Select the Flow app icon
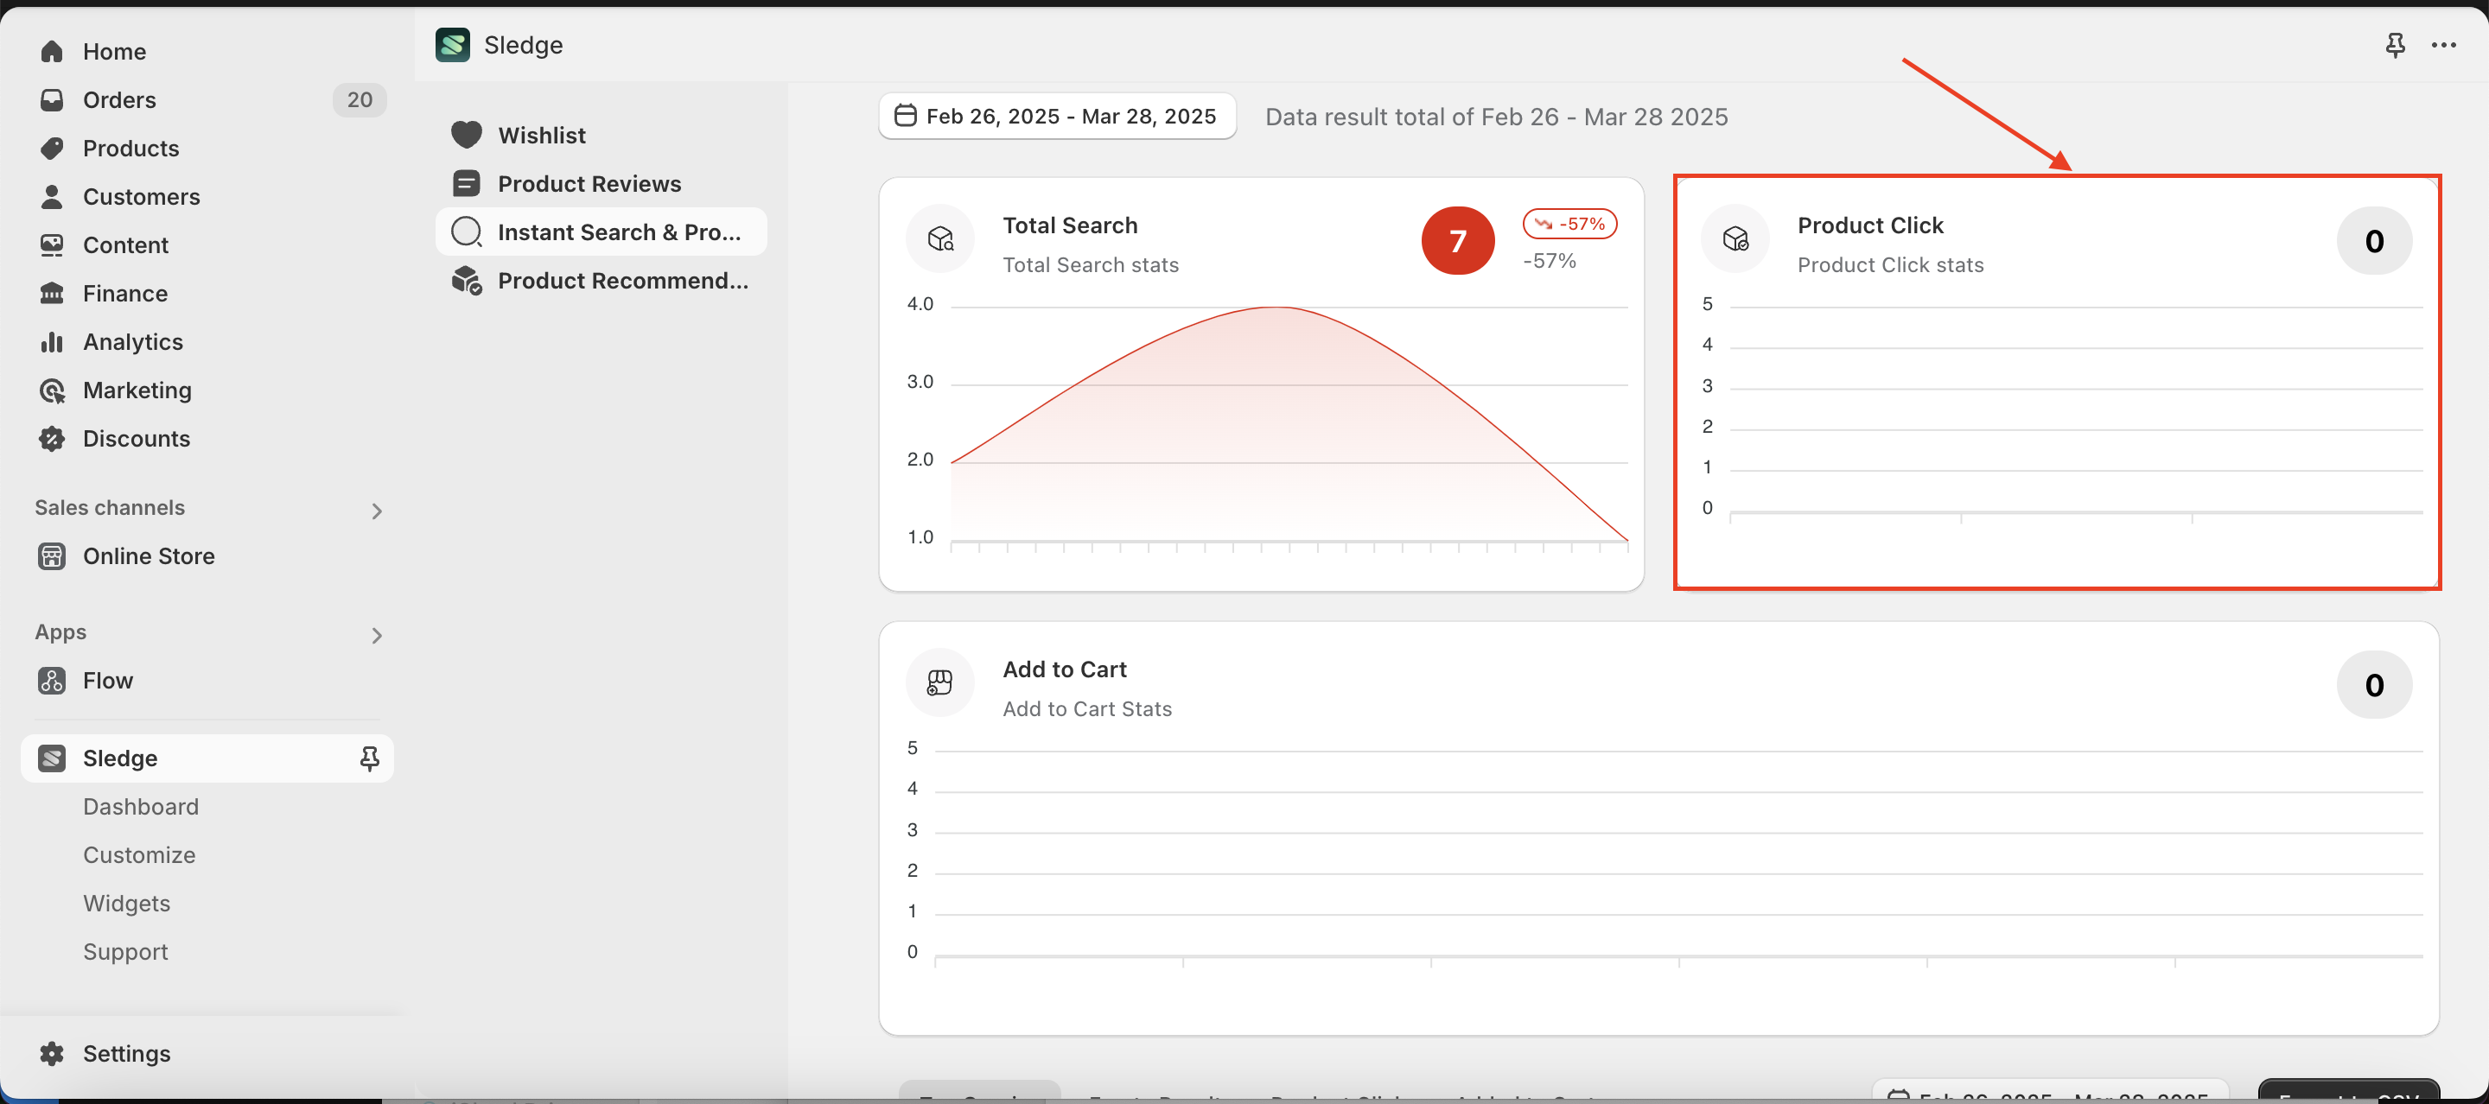Image resolution: width=2489 pixels, height=1104 pixels. click(x=51, y=680)
